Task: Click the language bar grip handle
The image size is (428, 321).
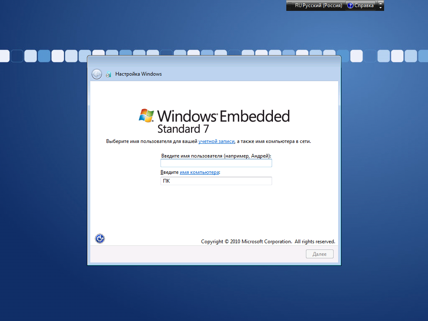Action: pyautogui.click(x=290, y=5)
